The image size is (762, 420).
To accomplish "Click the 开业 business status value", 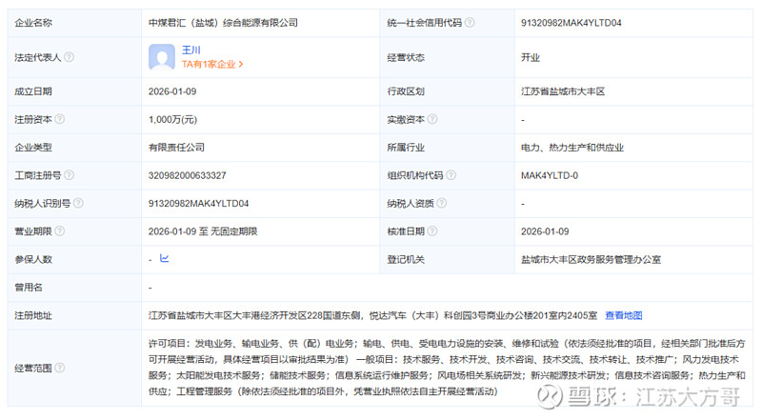I will (531, 57).
